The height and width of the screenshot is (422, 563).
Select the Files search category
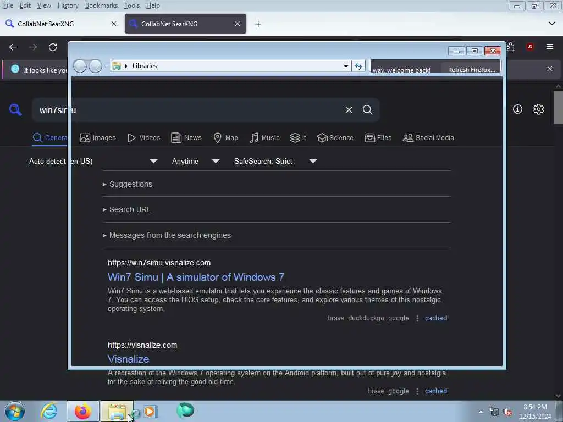[378, 138]
